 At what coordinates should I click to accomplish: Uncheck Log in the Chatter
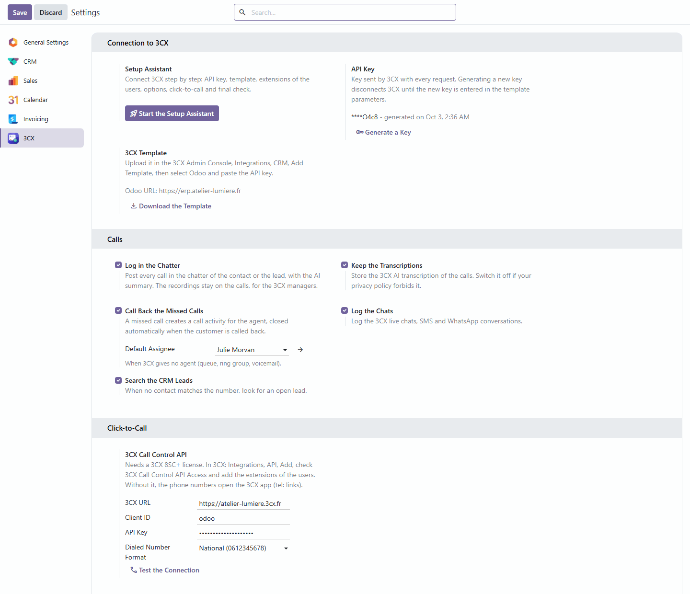click(118, 265)
